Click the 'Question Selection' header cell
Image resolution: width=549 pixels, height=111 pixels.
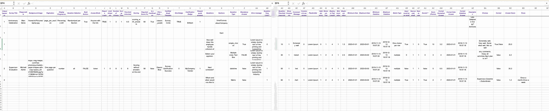[x=74, y=13]
